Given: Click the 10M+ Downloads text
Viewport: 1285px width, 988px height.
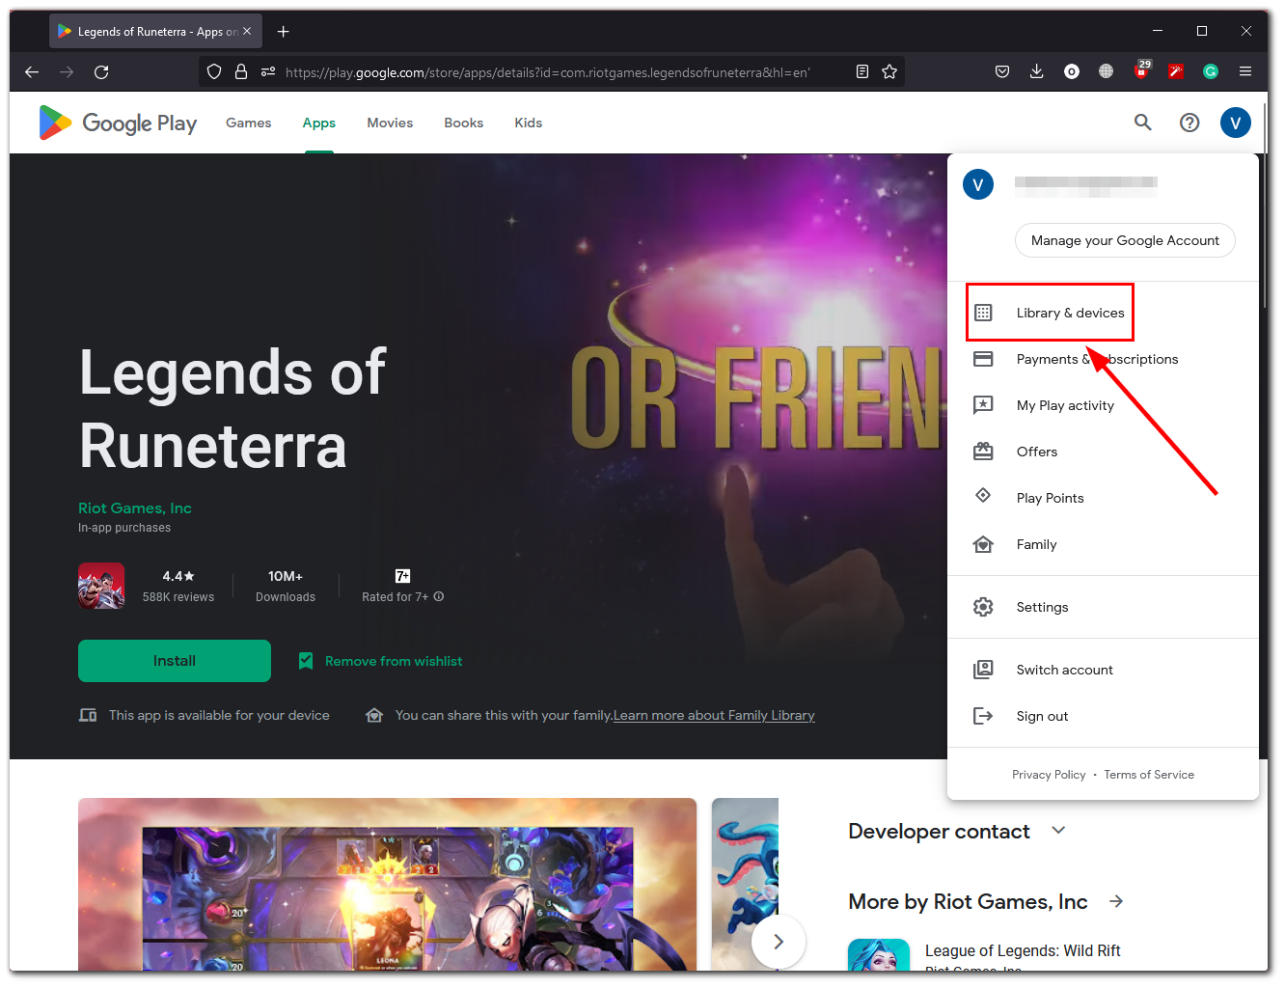Looking at the screenshot, I should pyautogui.click(x=286, y=586).
